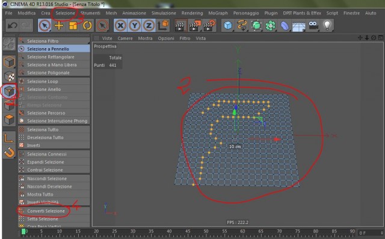385x239 pixels.
Task: Toggle Y axis lock
Action: [135, 25]
